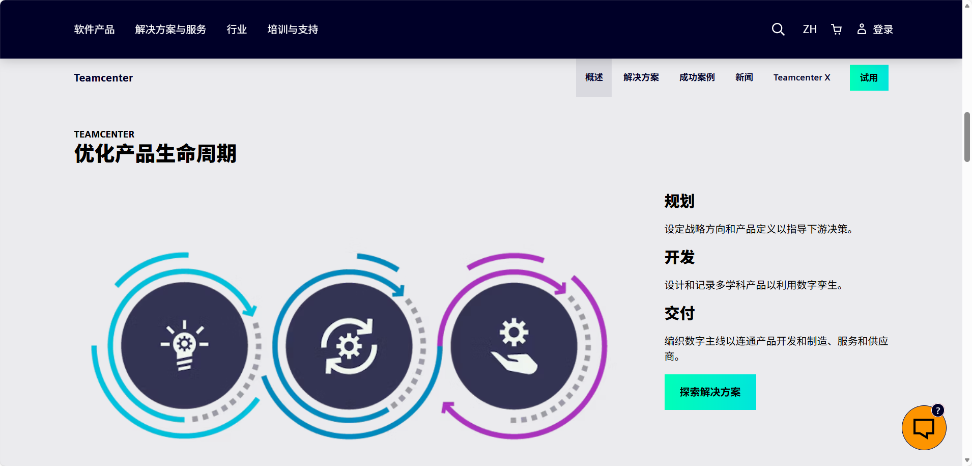Image resolution: width=972 pixels, height=466 pixels.
Task: Select the 概述 tab
Action: [594, 77]
